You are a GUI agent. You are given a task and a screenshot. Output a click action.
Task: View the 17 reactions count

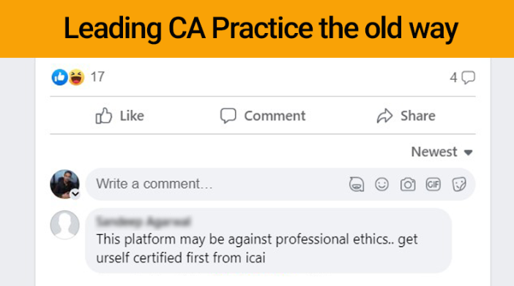click(97, 77)
